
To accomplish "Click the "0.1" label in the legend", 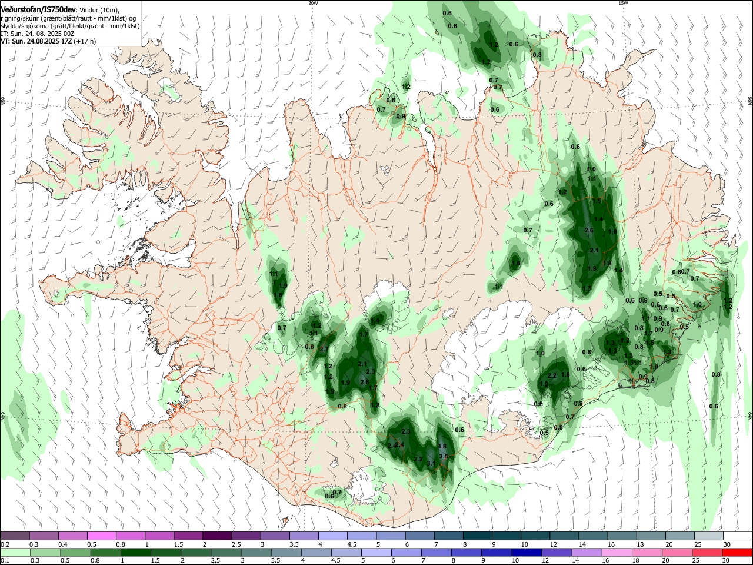I will [5, 561].
